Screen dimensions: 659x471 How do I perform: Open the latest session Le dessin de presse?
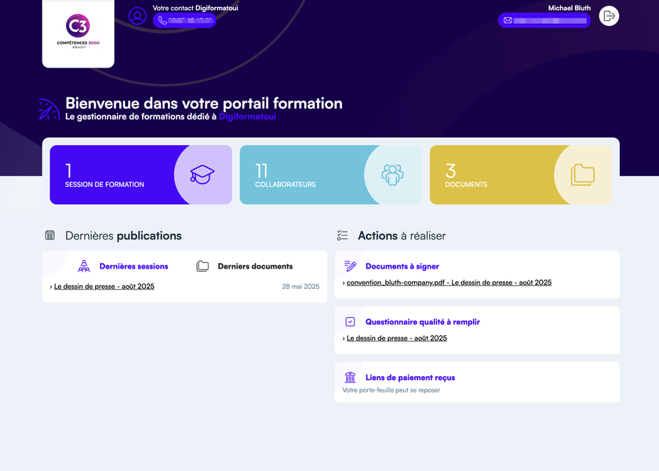coord(104,287)
